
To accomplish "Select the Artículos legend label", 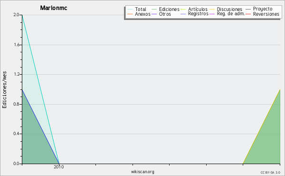I will coord(198,9).
